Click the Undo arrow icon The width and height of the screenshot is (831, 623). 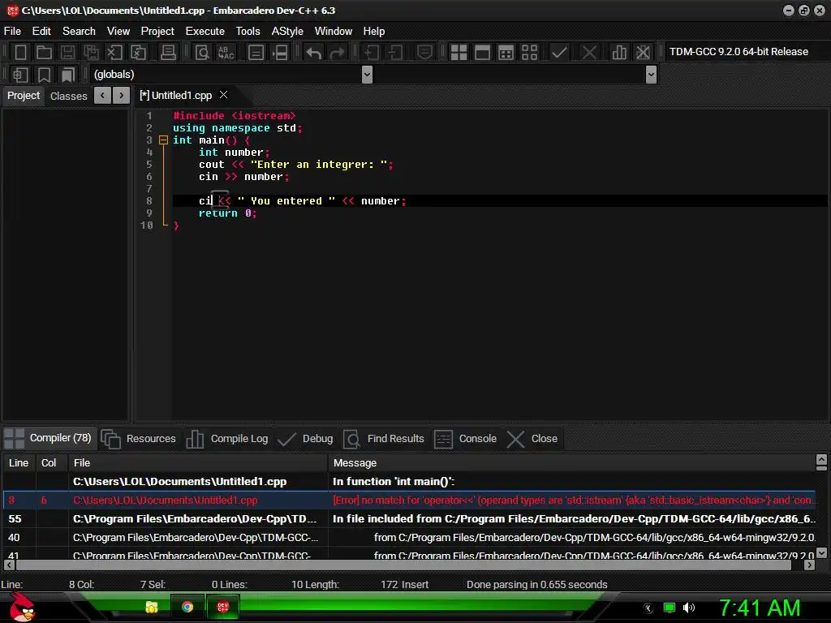click(314, 52)
